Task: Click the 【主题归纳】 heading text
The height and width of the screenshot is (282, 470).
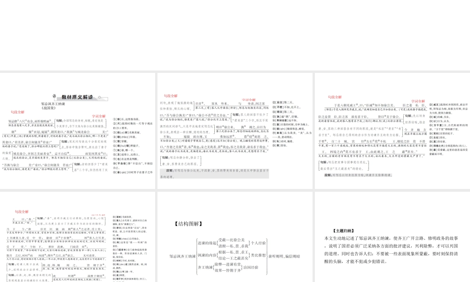Action: [344, 231]
